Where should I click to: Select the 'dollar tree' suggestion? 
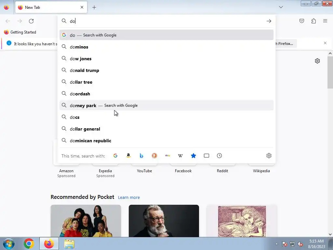coord(166,82)
